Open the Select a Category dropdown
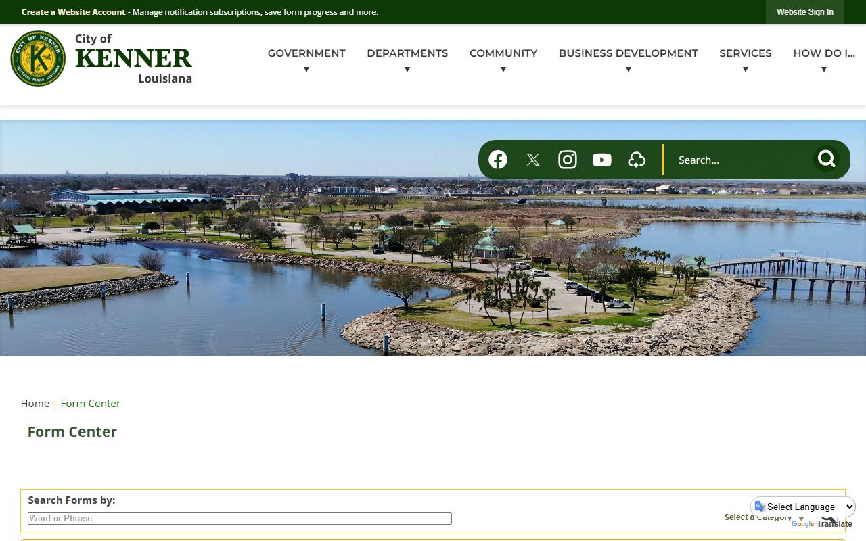 coord(765,517)
